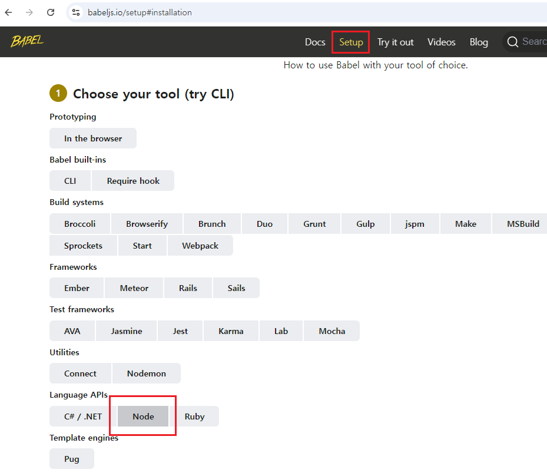Select the Meteor framework
Viewport: 547px width, 476px height.
(134, 288)
